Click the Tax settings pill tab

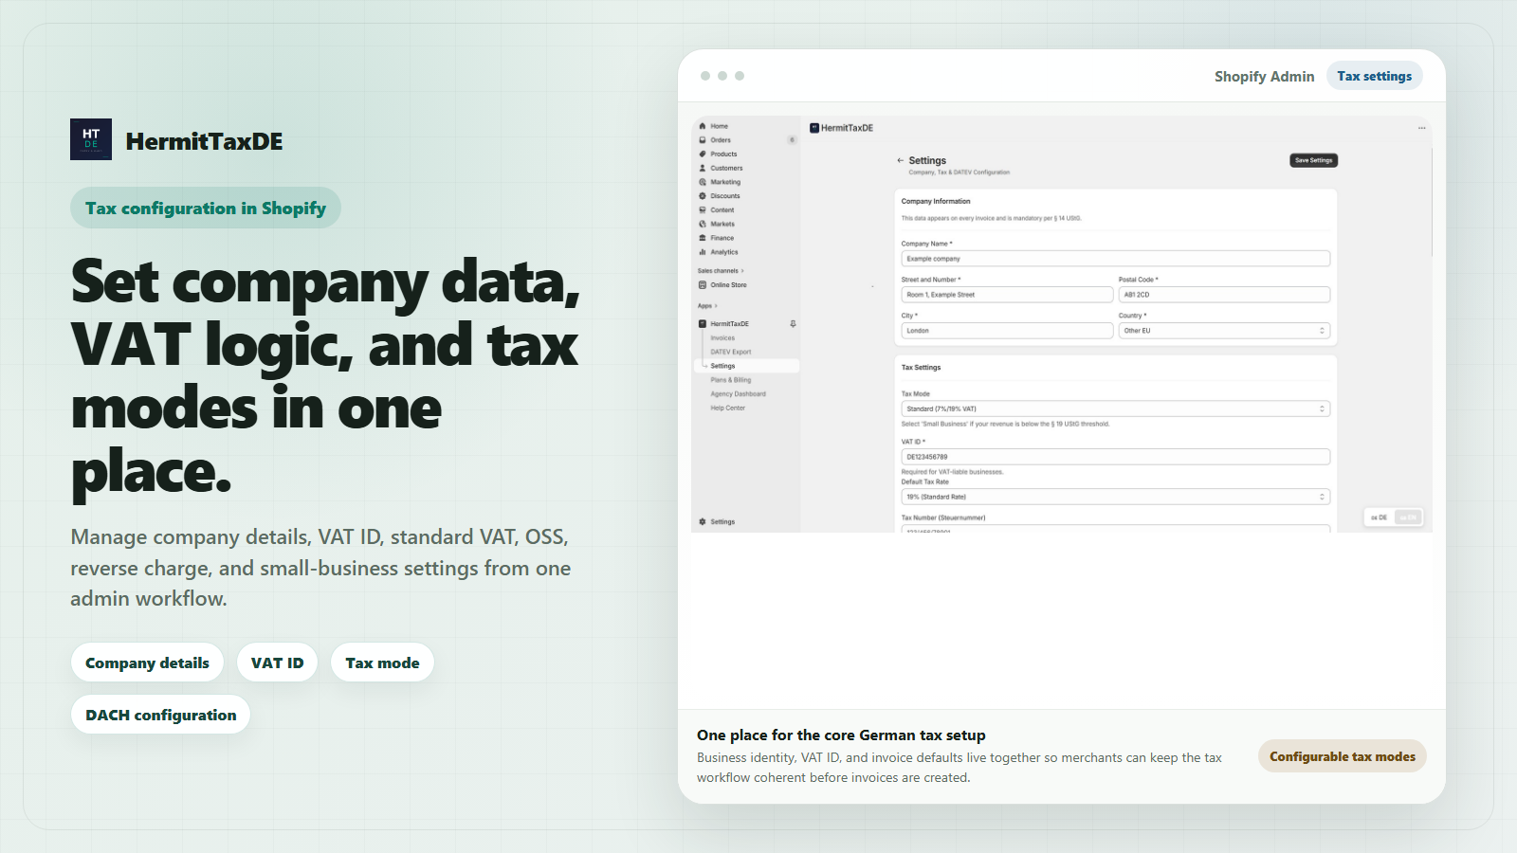tap(1374, 76)
